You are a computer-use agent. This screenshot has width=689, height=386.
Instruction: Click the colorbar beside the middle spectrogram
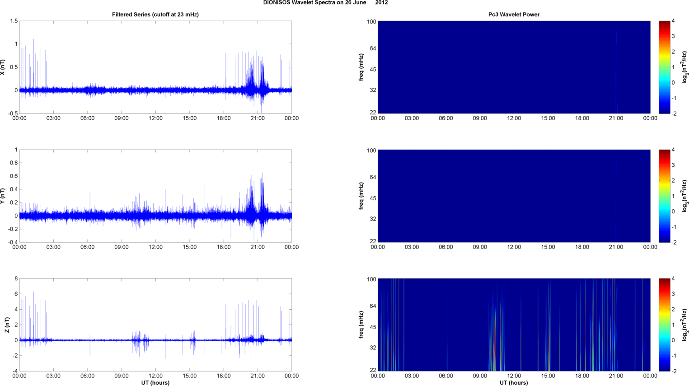pyautogui.click(x=664, y=196)
